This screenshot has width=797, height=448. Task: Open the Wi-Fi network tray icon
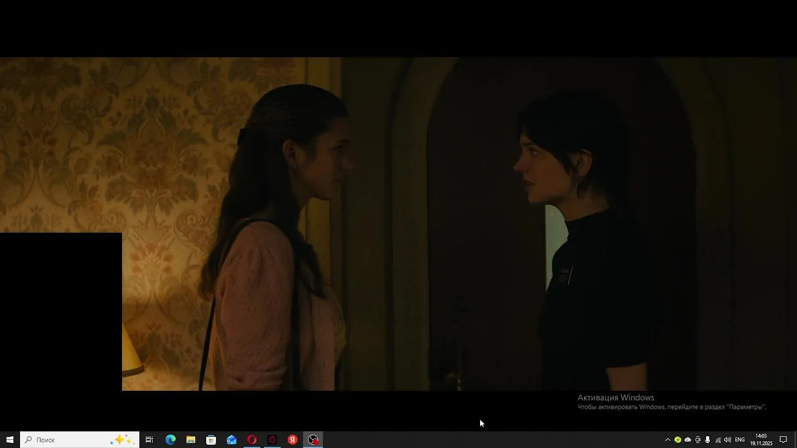coord(718,440)
